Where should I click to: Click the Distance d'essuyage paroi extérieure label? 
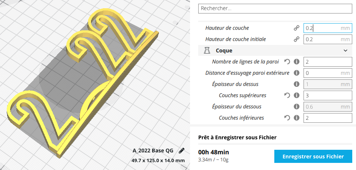pos(247,73)
